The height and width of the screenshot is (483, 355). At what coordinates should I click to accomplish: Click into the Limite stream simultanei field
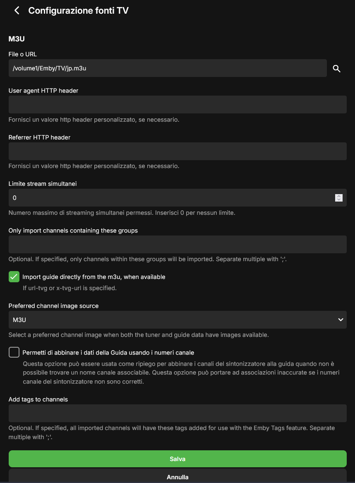[170, 198]
